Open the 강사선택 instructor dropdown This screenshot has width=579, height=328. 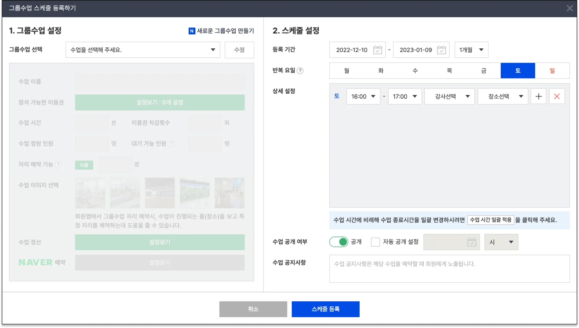[449, 96]
